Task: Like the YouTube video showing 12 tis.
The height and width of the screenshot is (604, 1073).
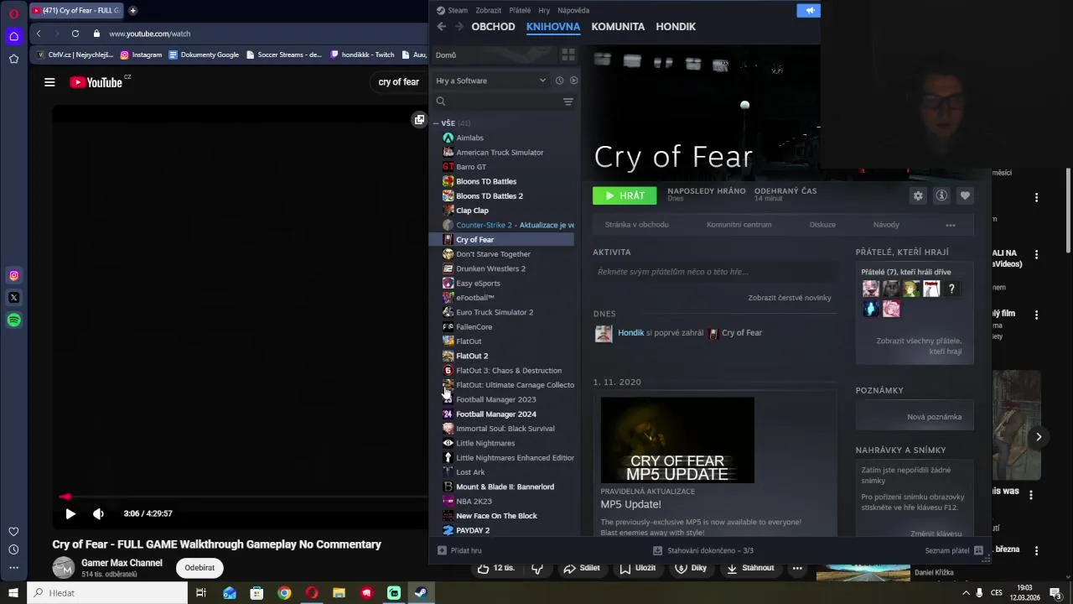Action: point(496,568)
